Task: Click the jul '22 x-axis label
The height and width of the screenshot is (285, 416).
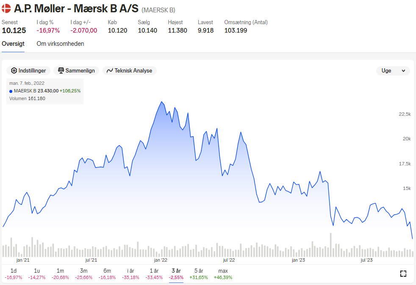Action: click(229, 260)
